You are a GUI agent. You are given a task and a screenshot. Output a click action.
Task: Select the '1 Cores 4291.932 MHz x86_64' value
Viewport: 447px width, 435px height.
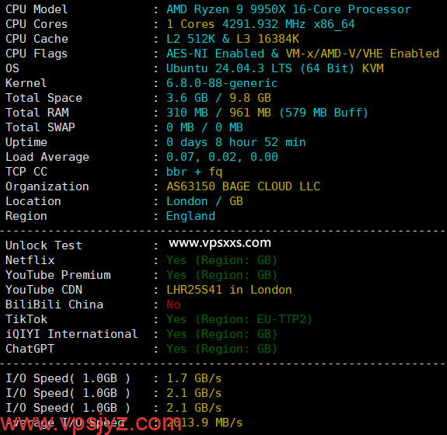click(260, 24)
